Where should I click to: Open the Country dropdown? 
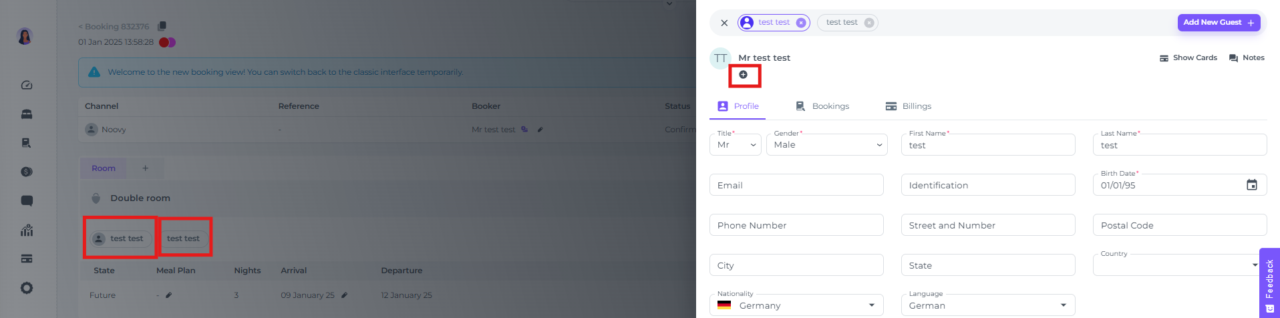click(x=1180, y=265)
